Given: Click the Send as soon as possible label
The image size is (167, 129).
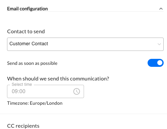Looking at the screenshot, I should [32, 64].
